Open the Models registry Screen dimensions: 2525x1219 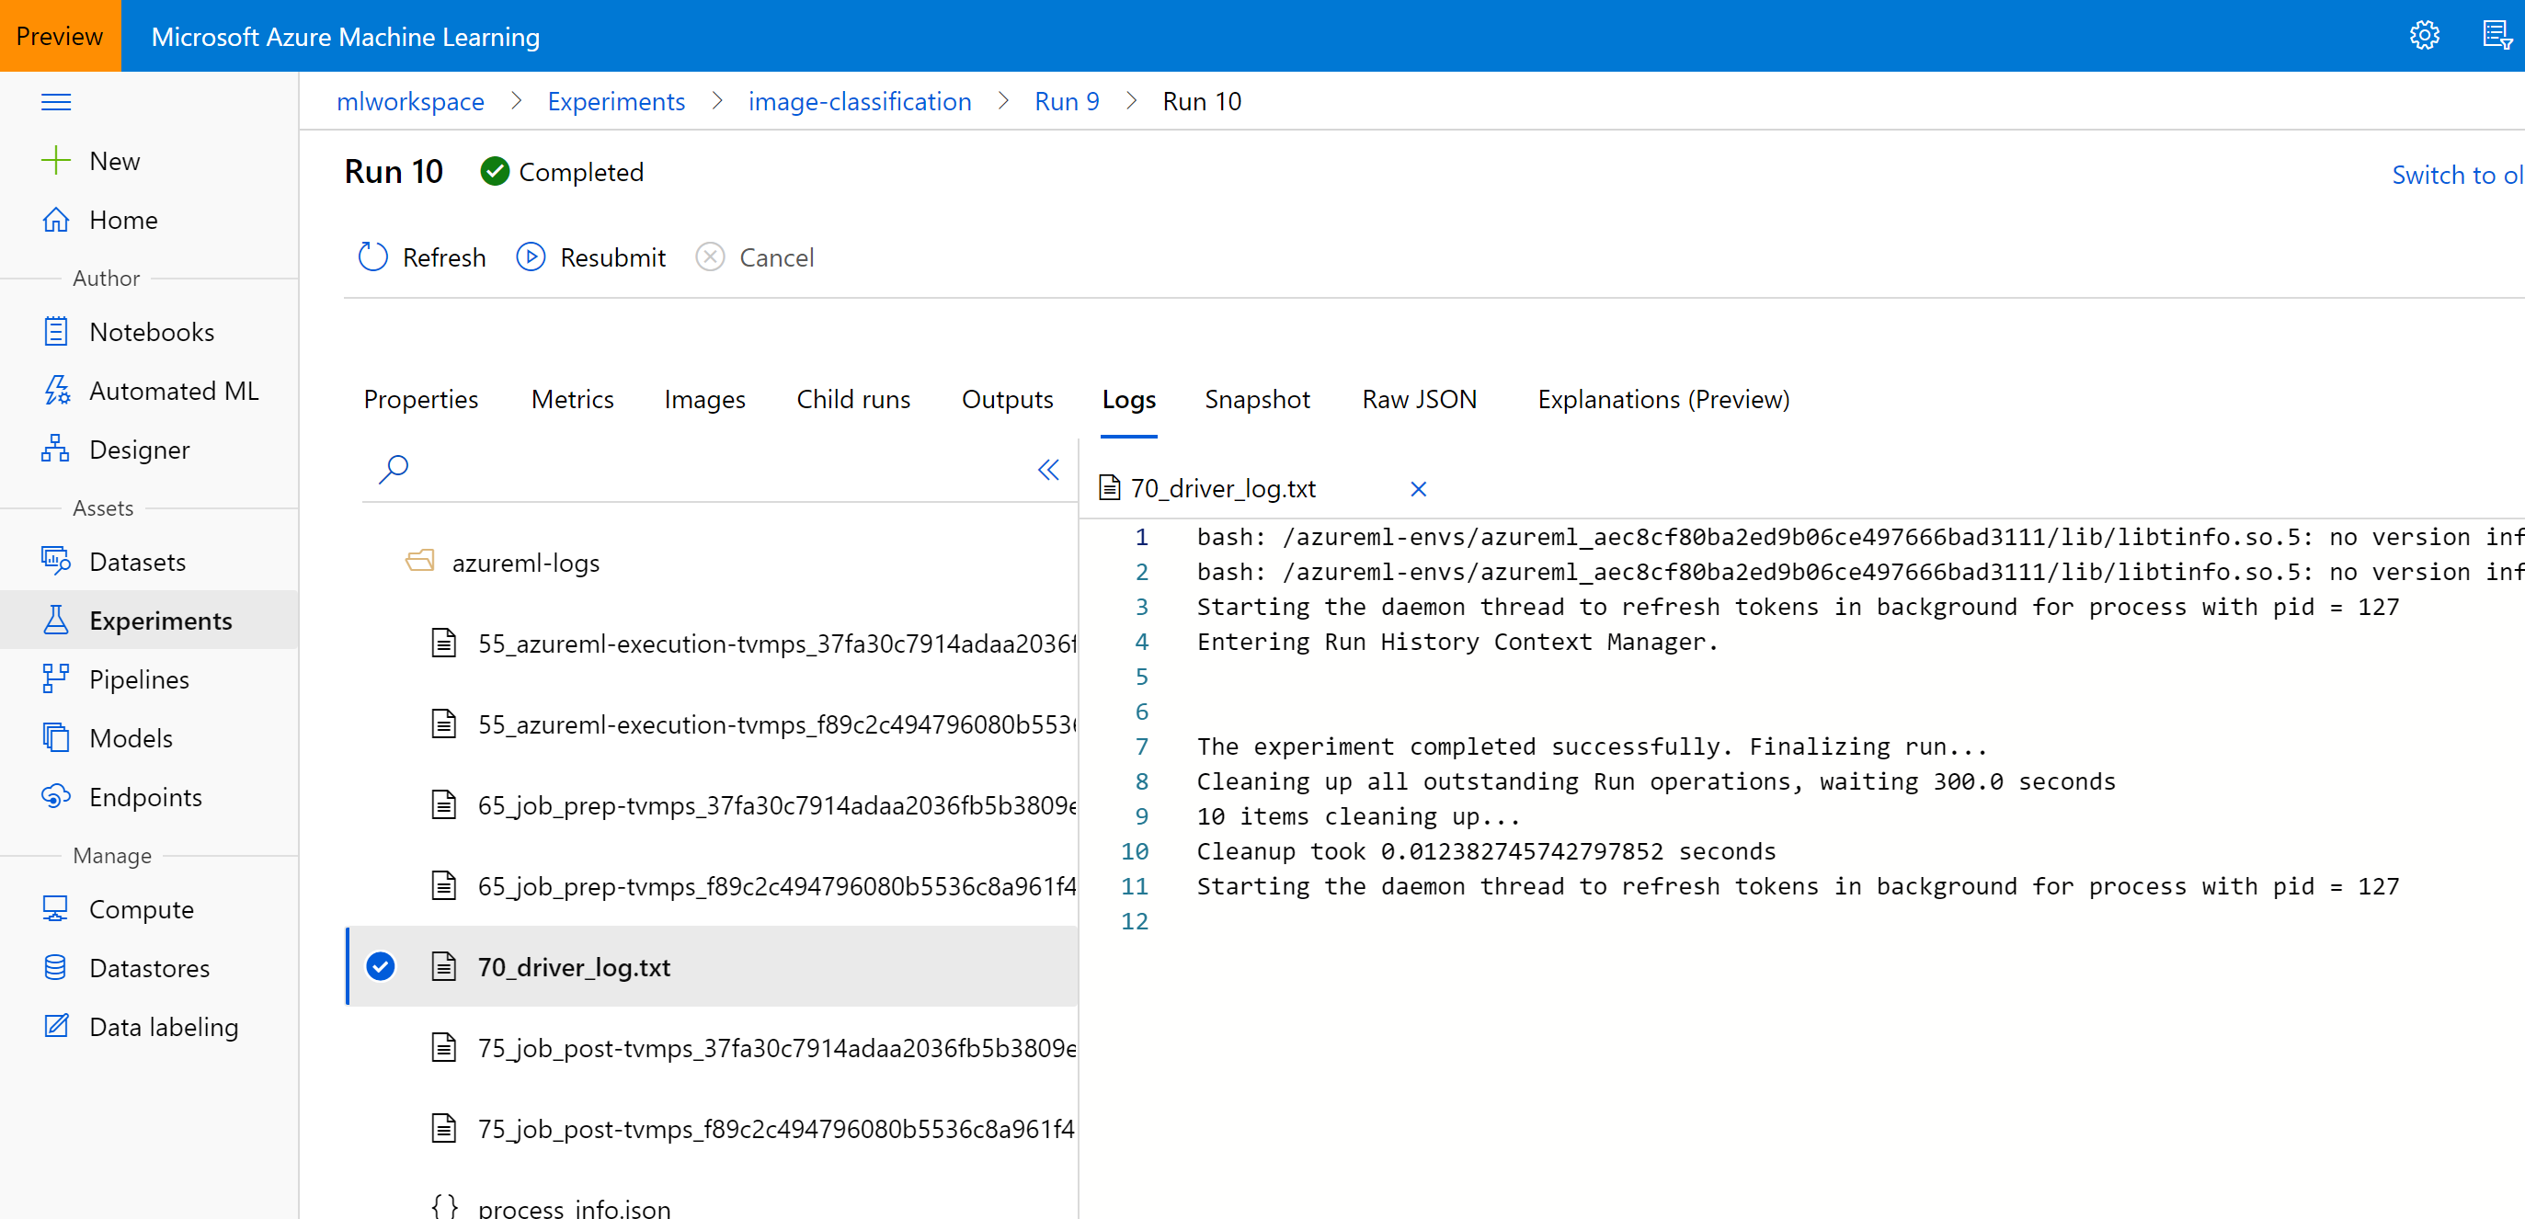tap(131, 737)
